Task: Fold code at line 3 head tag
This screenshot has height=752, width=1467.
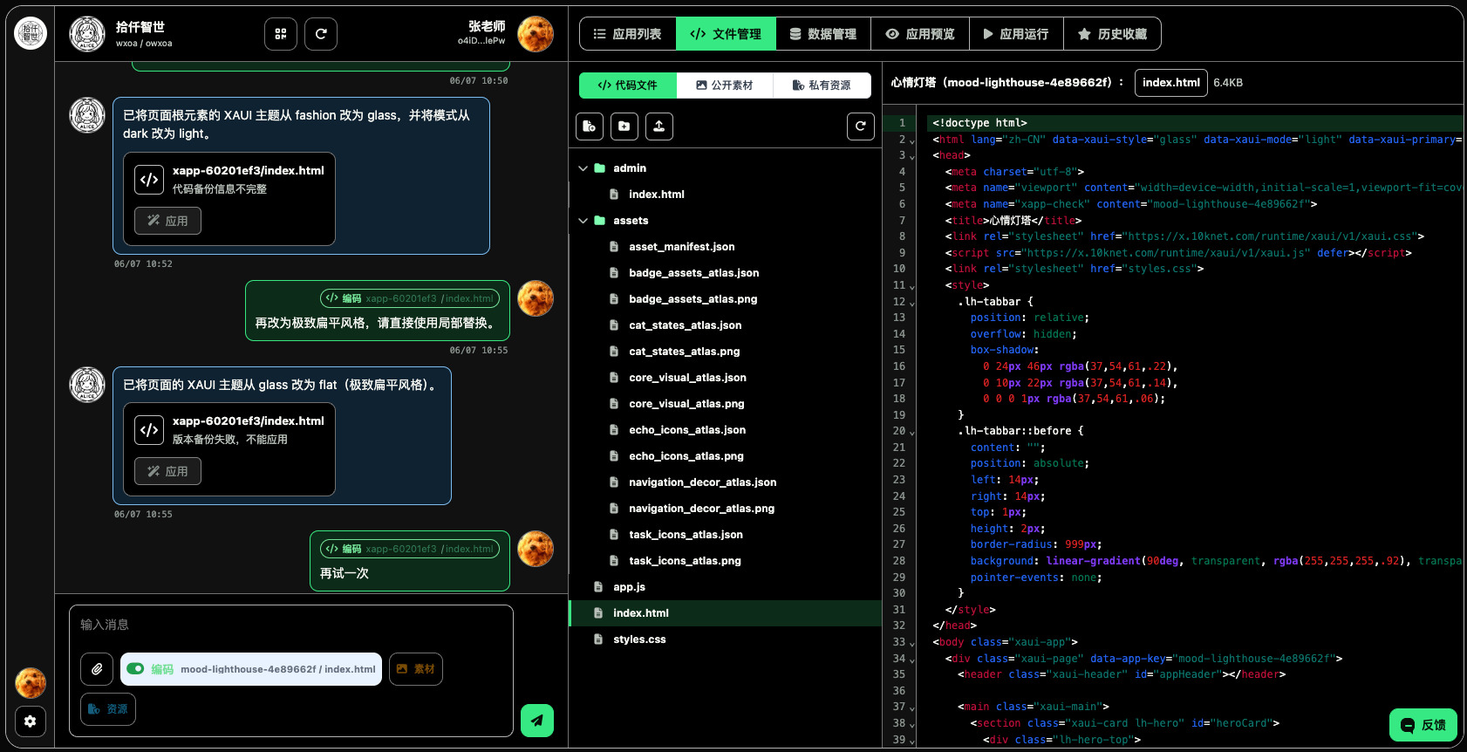Action: point(912,157)
